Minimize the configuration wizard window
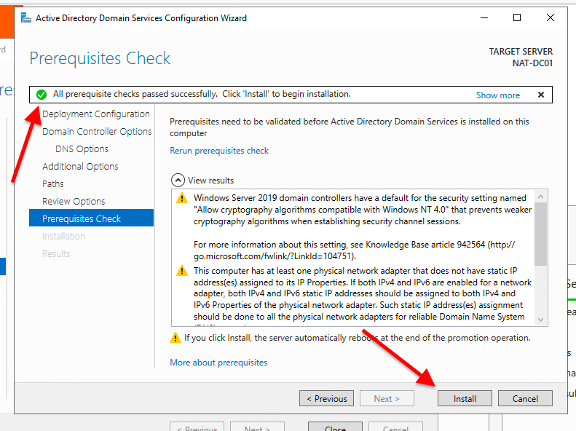 point(484,17)
